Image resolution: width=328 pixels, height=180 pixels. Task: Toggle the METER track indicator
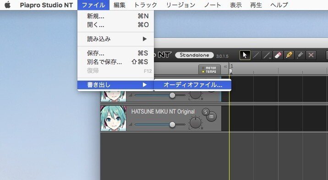click(x=209, y=68)
